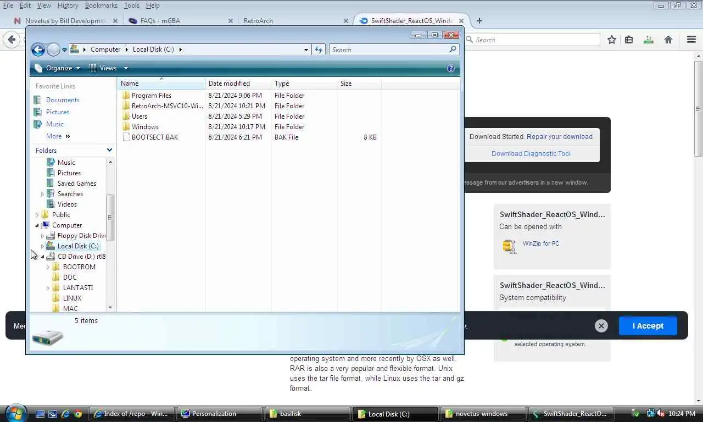The height and width of the screenshot is (422, 703).
Task: Select the Program Files folder
Action: (152, 96)
